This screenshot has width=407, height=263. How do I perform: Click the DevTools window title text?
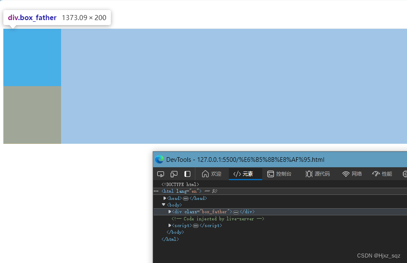245,159
